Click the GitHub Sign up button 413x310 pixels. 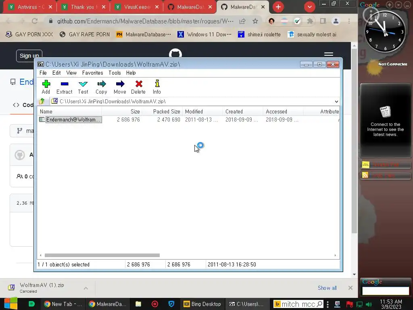click(29, 56)
